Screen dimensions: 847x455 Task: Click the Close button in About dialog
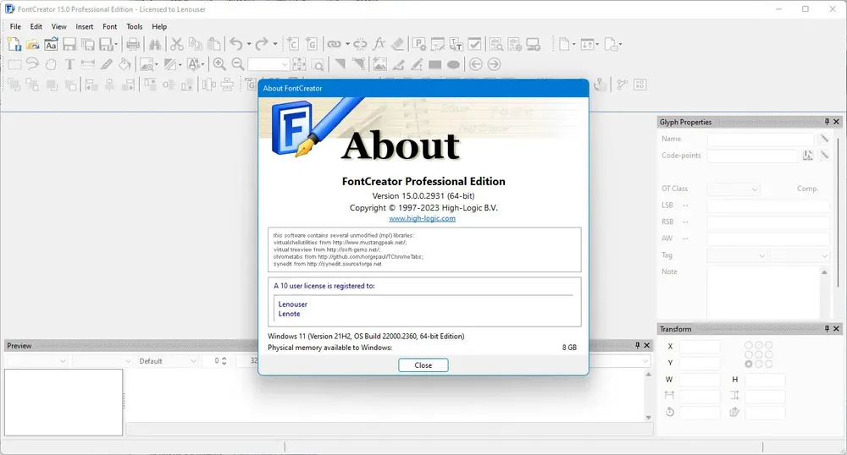[x=423, y=365]
